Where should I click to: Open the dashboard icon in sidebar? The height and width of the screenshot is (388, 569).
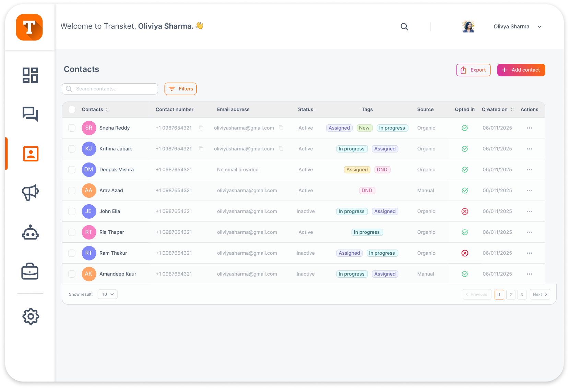click(x=30, y=75)
